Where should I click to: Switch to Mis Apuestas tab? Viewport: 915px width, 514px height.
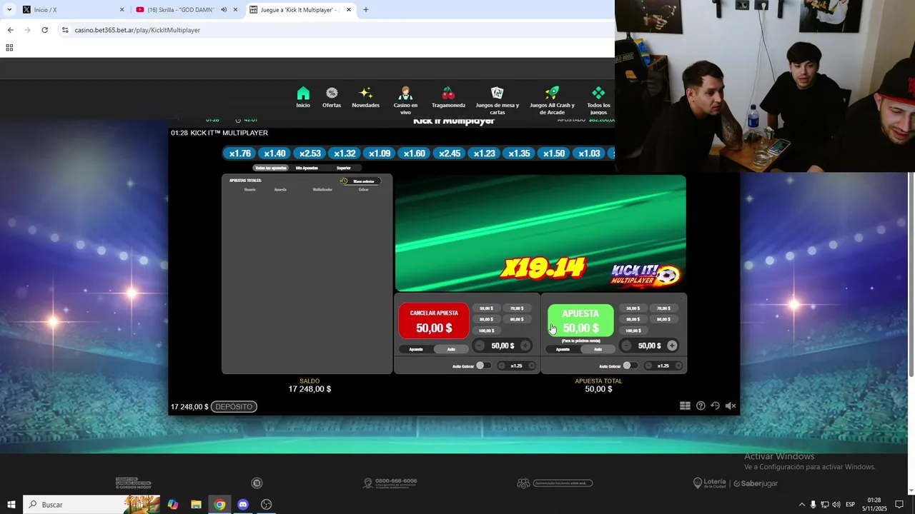(x=307, y=168)
